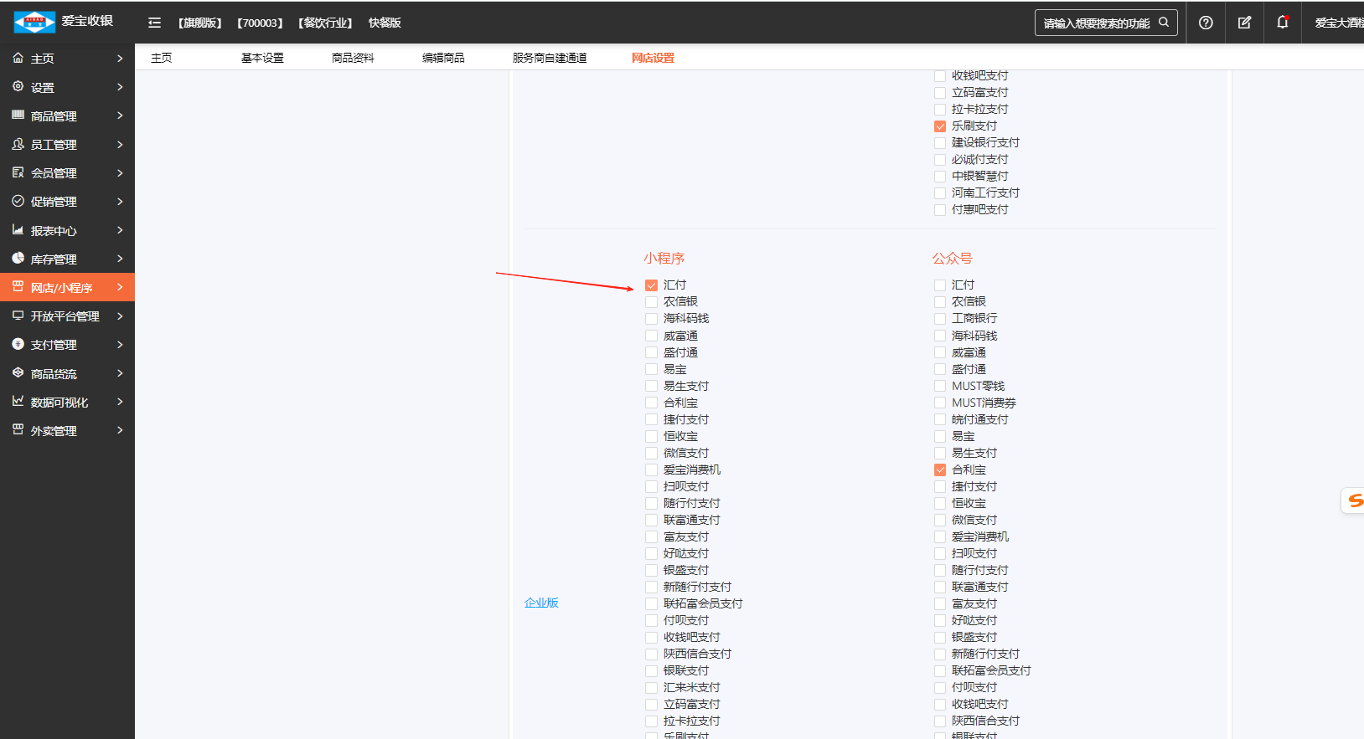The width and height of the screenshot is (1364, 739).
Task: Check 爱宝消费机 under 公众号
Action: coord(940,536)
